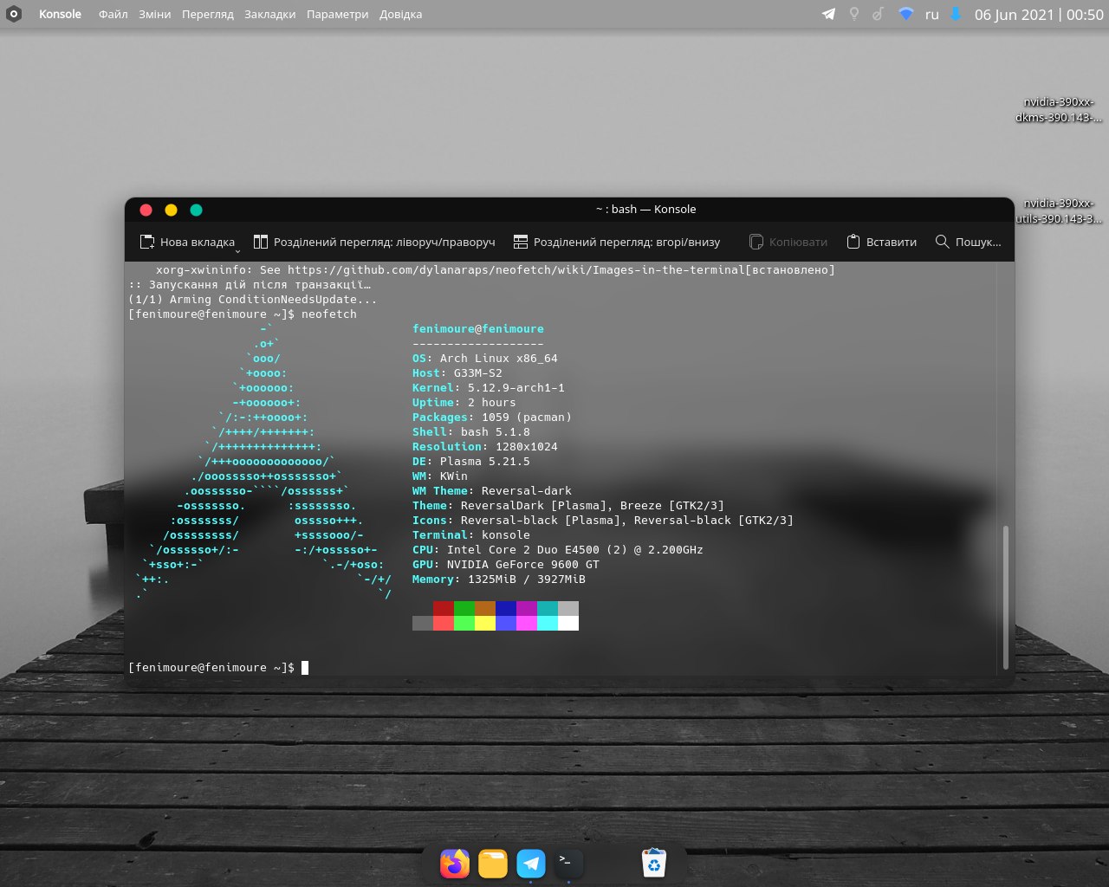Select the bright cyan palette swatch
The width and height of the screenshot is (1109, 887).
[548, 623]
